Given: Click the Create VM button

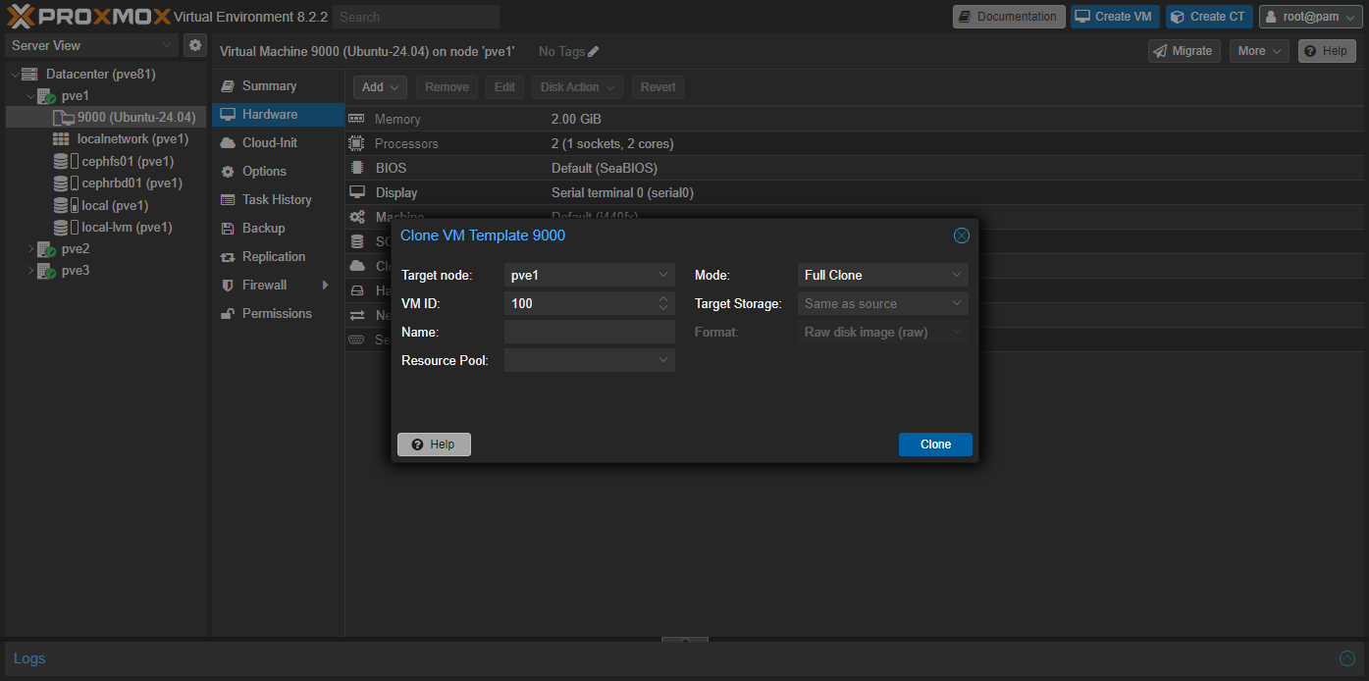Looking at the screenshot, I should 1115,17.
